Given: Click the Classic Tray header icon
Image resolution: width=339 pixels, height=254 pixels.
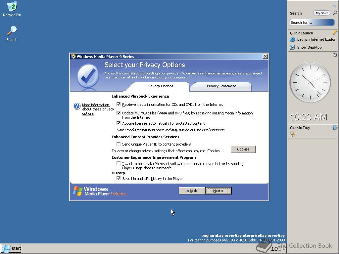Looking at the screenshot, I should [x=335, y=127].
